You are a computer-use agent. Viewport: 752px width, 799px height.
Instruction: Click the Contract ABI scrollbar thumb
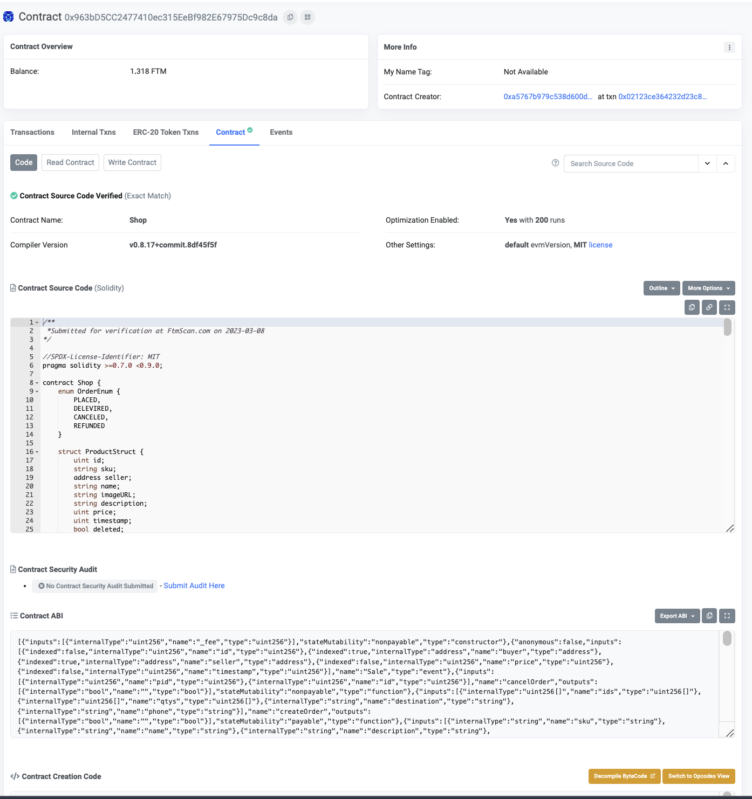[x=727, y=638]
